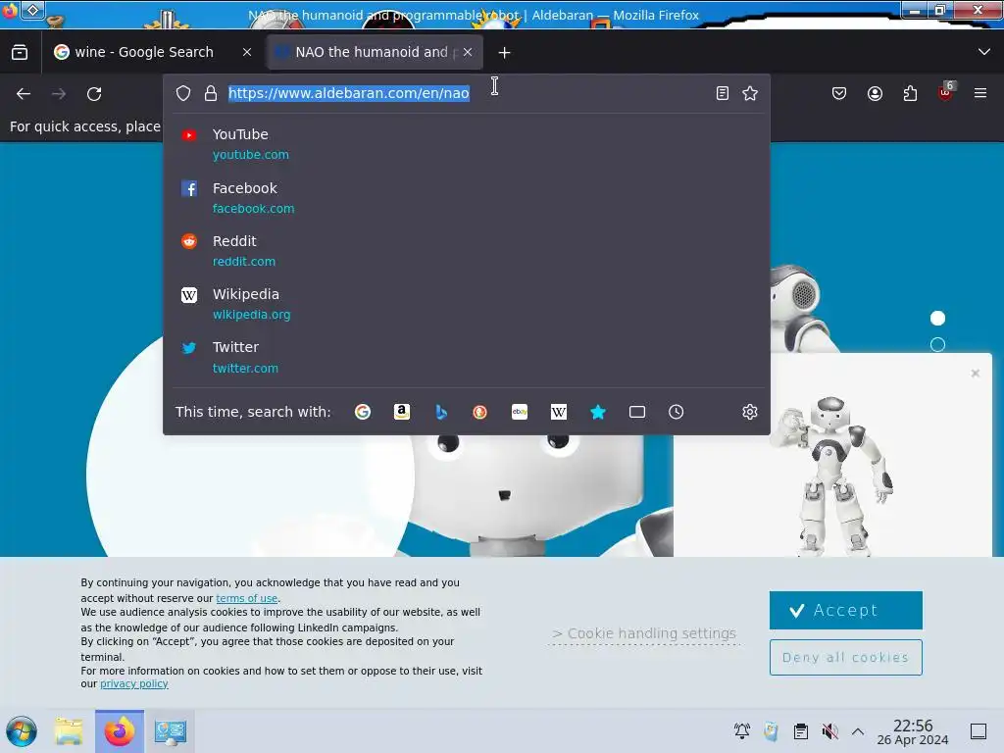
Task: Choose Wikipedia suggestion in dropdown
Action: [x=466, y=304]
